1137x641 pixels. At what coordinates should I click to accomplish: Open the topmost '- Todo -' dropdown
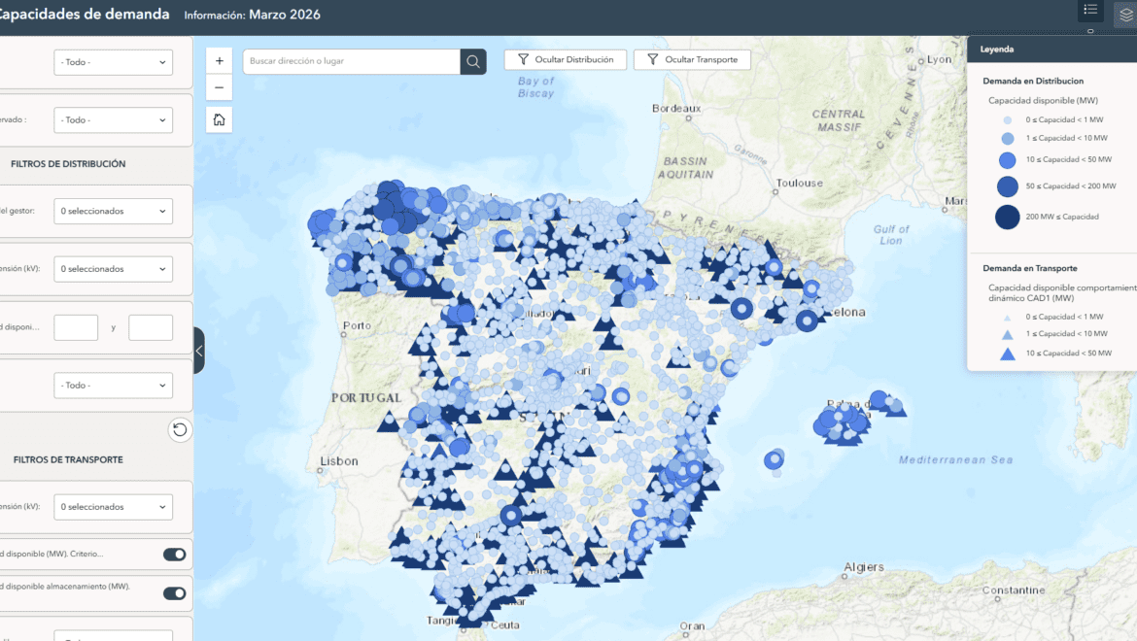[x=113, y=62]
